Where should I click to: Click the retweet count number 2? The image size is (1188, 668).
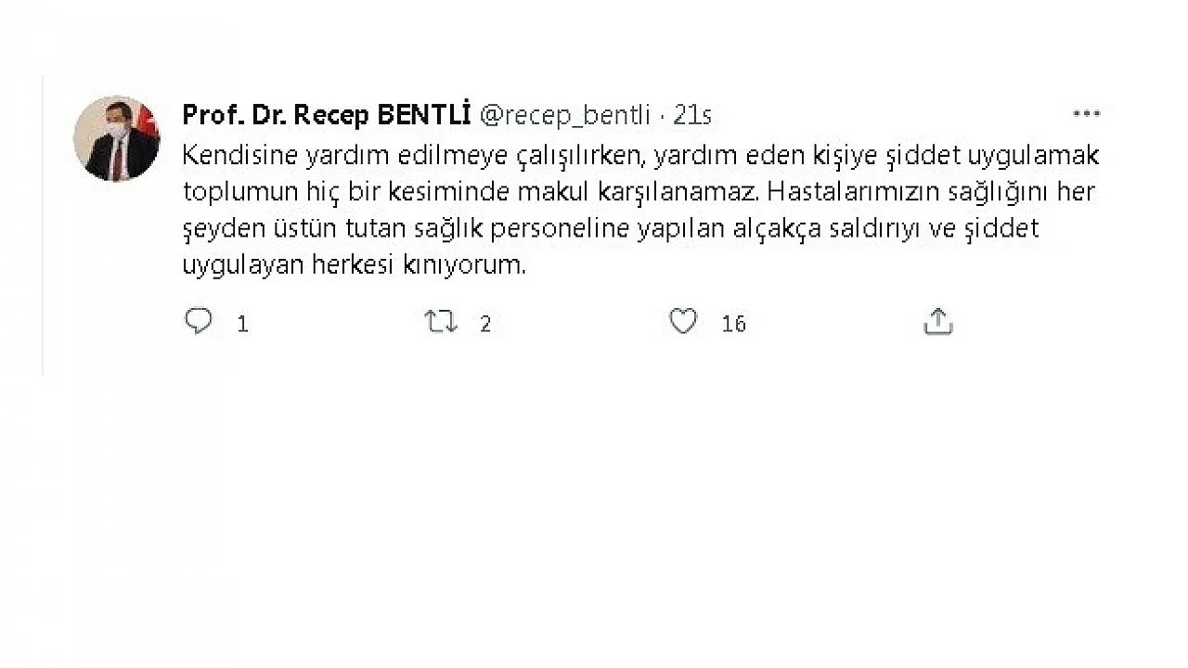point(485,324)
